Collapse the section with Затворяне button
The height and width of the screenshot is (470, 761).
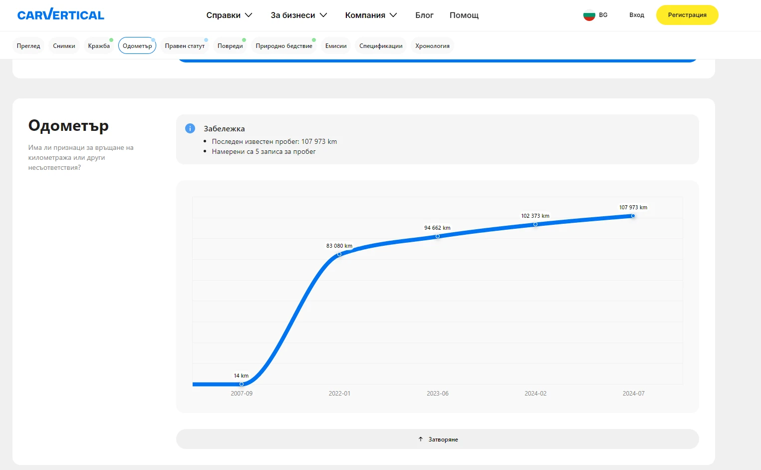coord(438,439)
